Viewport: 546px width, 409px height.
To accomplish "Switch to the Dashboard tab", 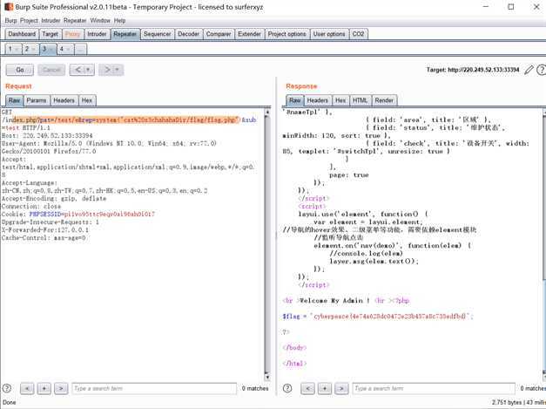I will tap(22, 34).
